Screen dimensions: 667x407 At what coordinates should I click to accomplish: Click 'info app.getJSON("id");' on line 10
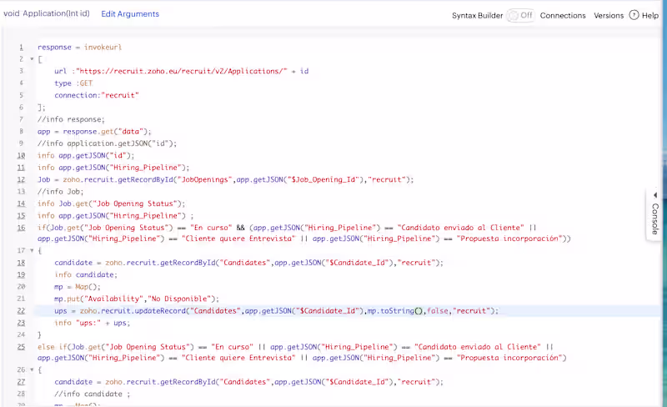86,155
